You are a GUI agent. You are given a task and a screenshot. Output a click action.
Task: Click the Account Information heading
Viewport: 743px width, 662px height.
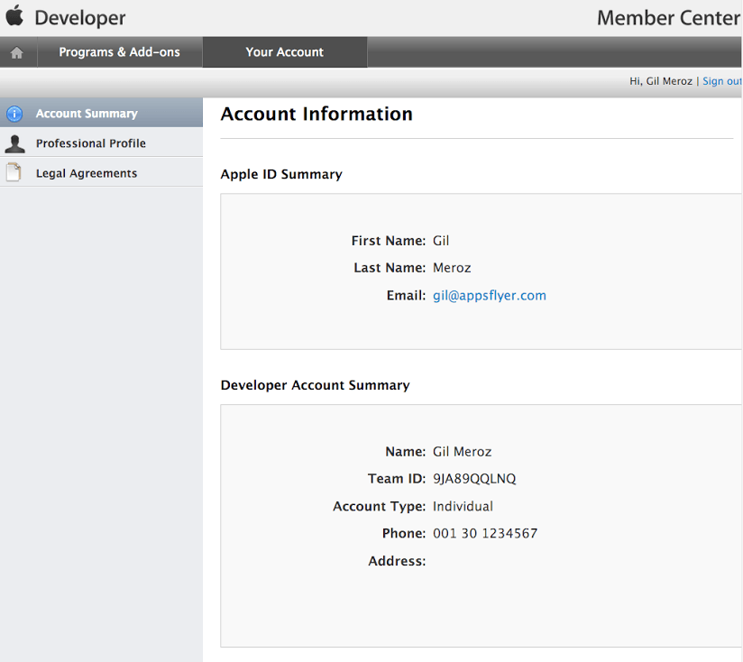pyautogui.click(x=316, y=114)
